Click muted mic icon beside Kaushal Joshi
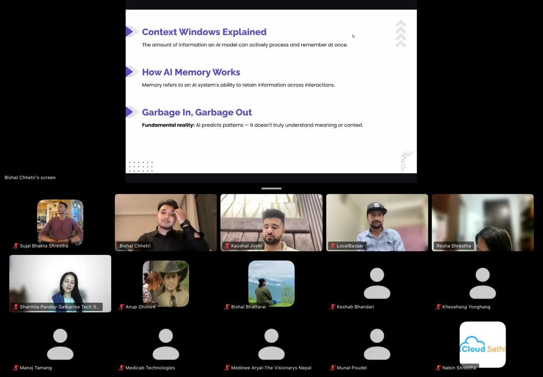 pyautogui.click(x=227, y=246)
